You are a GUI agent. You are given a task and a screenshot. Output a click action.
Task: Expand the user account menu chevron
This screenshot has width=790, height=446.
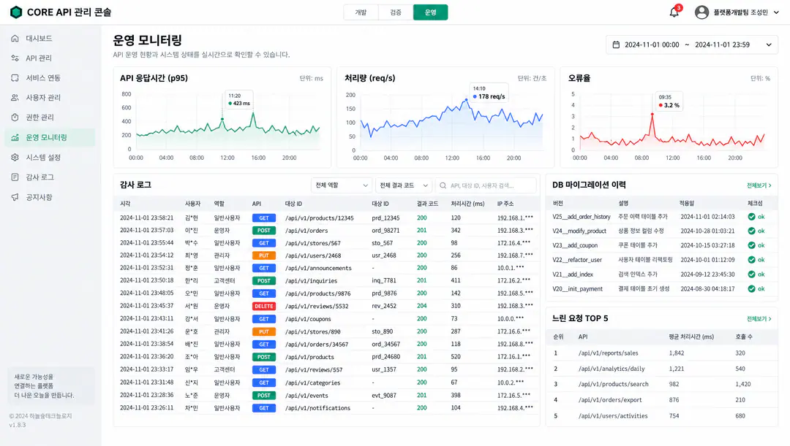[x=776, y=12]
